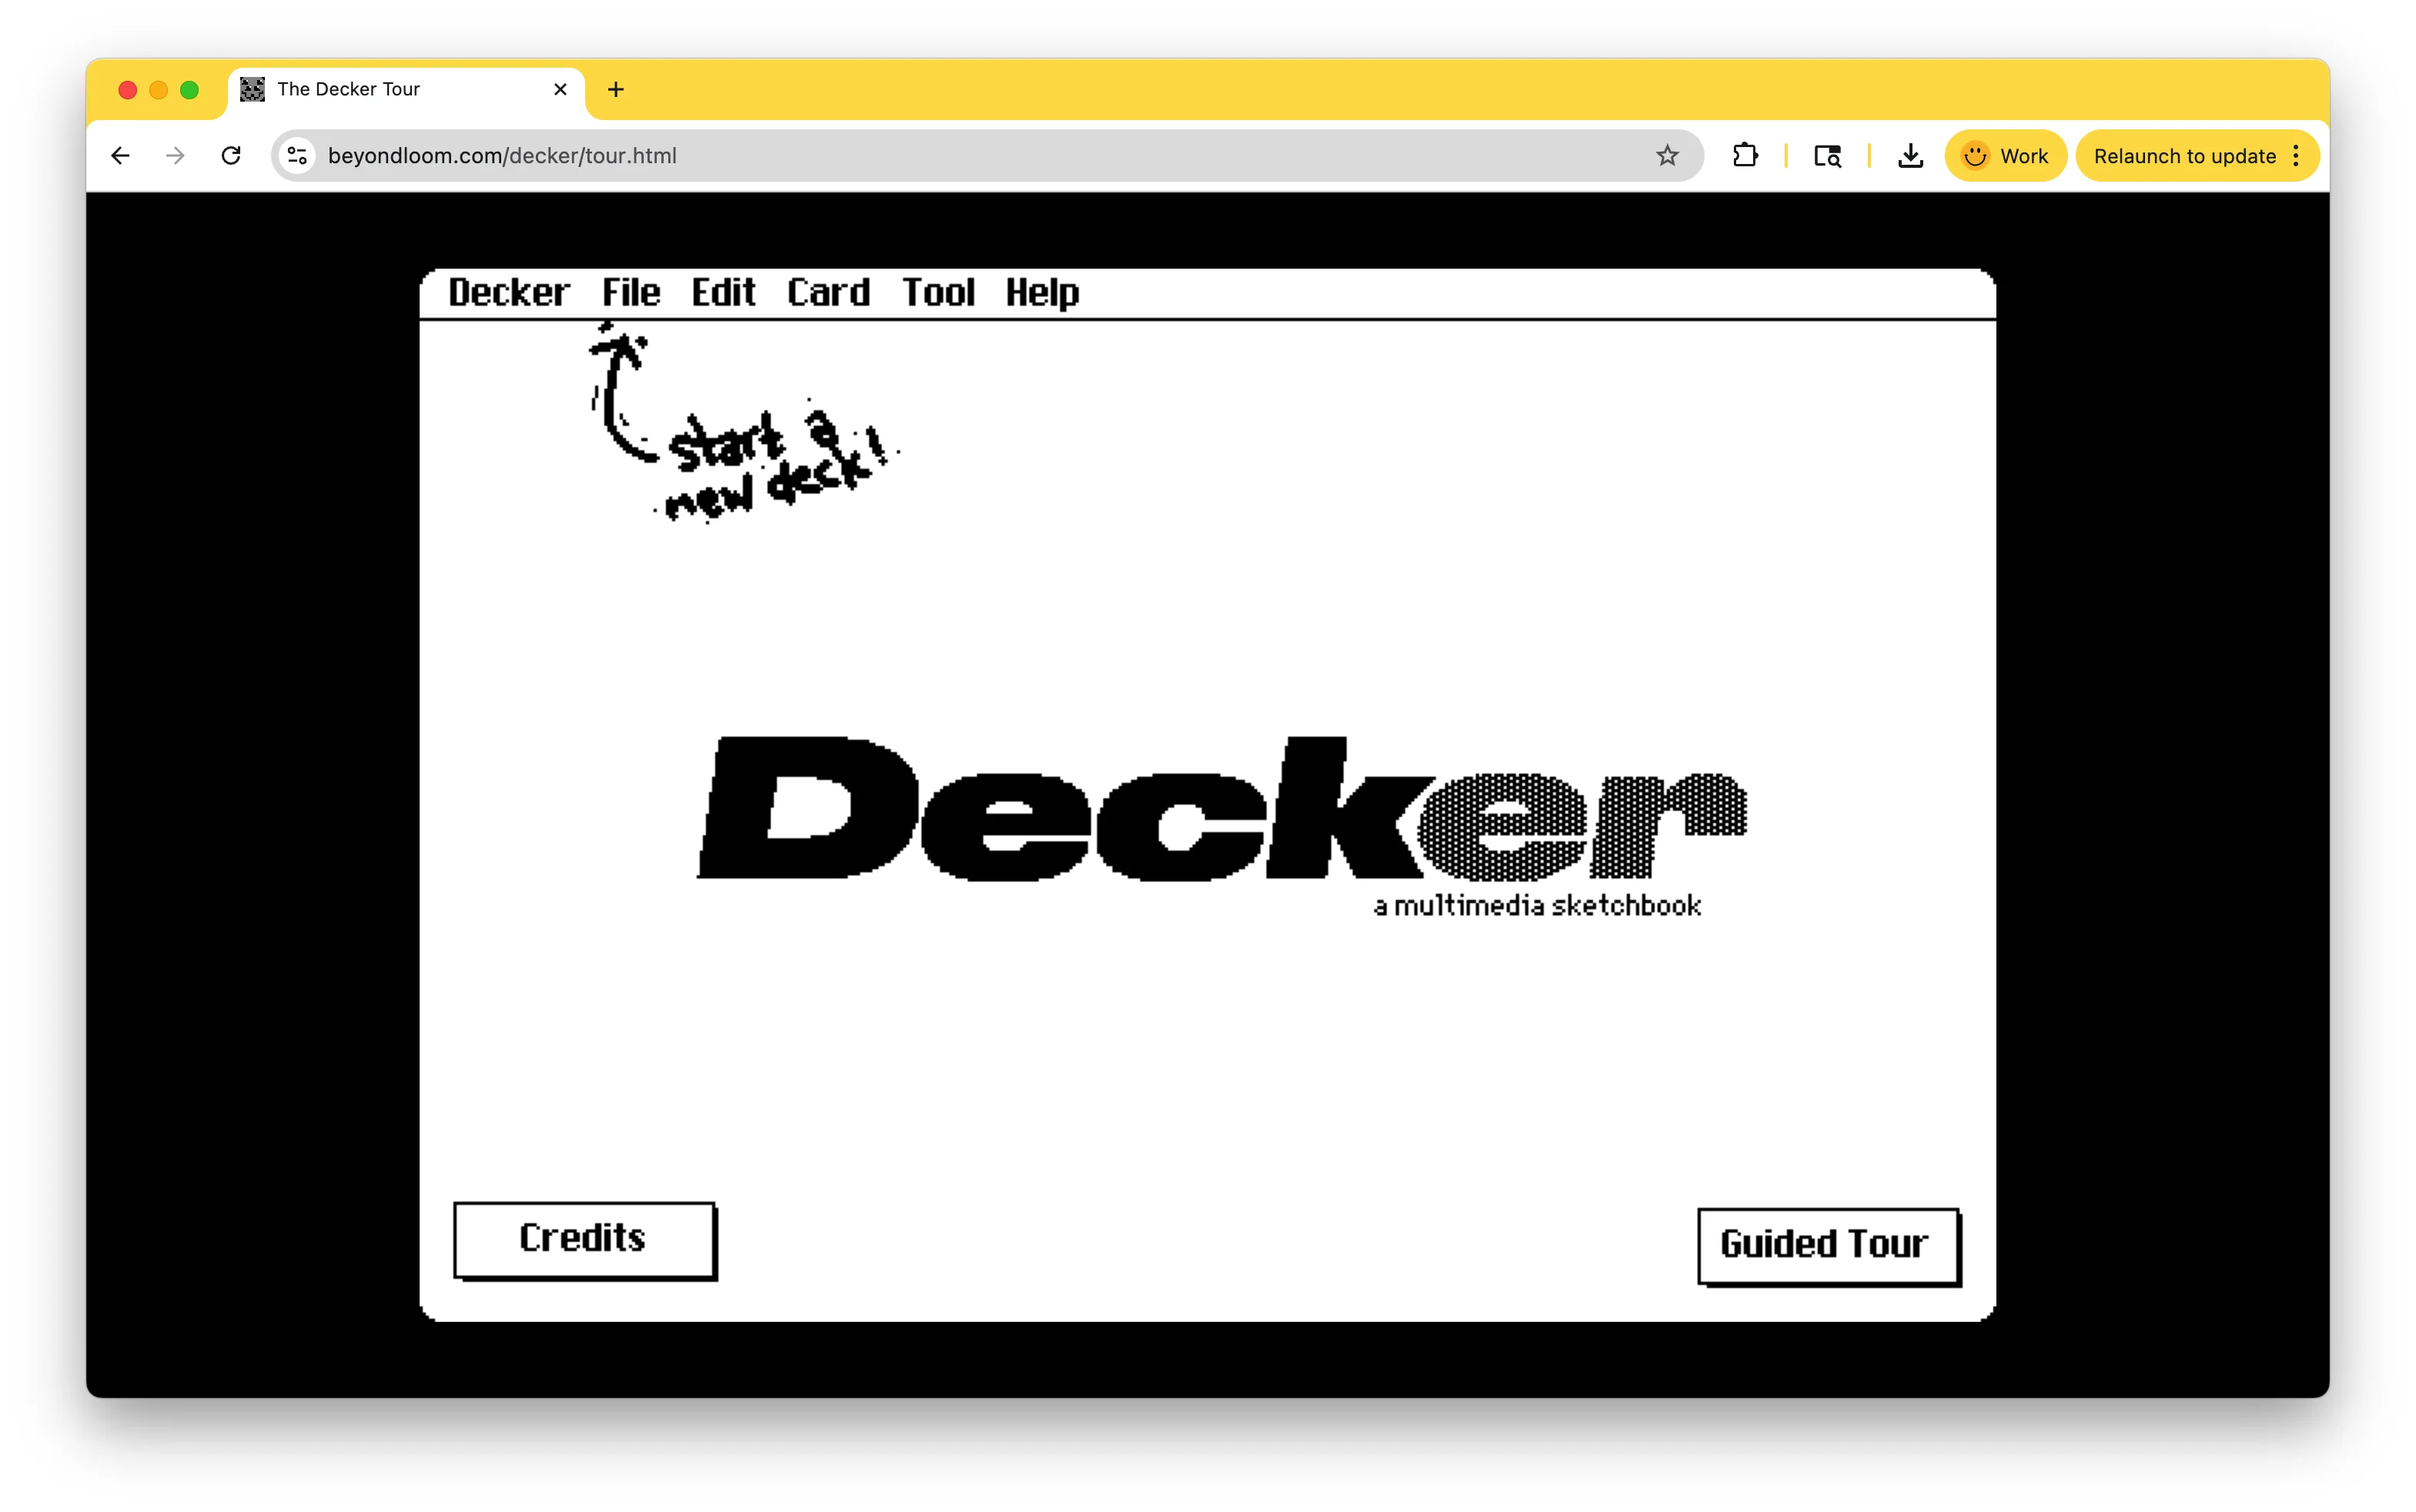This screenshot has width=2416, height=1512.
Task: Open tab search media icon
Action: tap(1827, 156)
